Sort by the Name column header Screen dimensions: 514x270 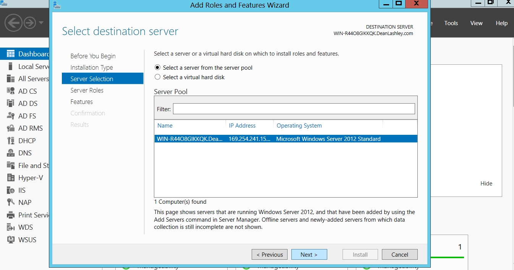[x=165, y=126]
